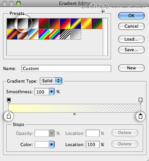Load a gradient presets file
Viewport: 149px width, 161px height.
point(131,39)
